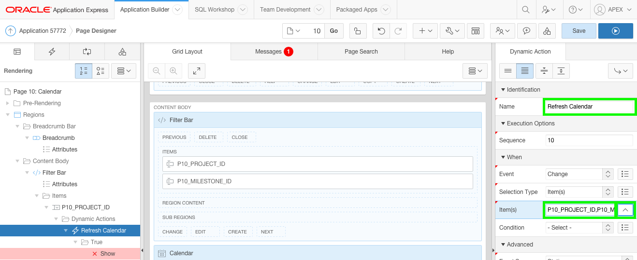Click the Undo icon
The width and height of the screenshot is (637, 260).
(381, 31)
